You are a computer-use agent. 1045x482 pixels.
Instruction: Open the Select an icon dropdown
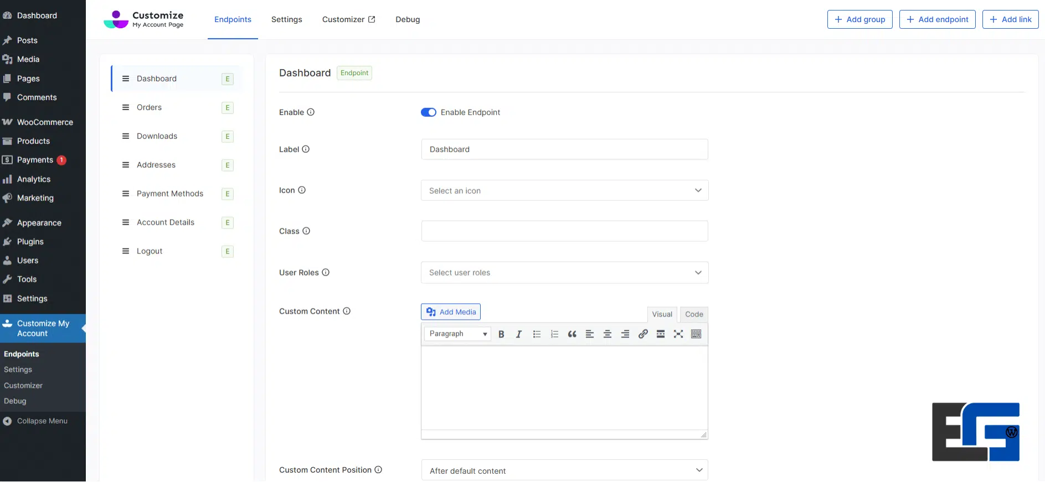click(564, 191)
